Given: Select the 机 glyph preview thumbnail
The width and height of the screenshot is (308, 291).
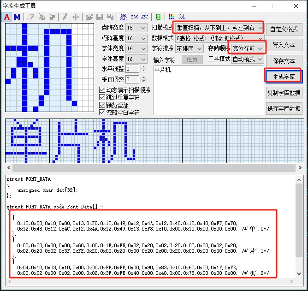Looking at the screenshot, I should point(116,141).
